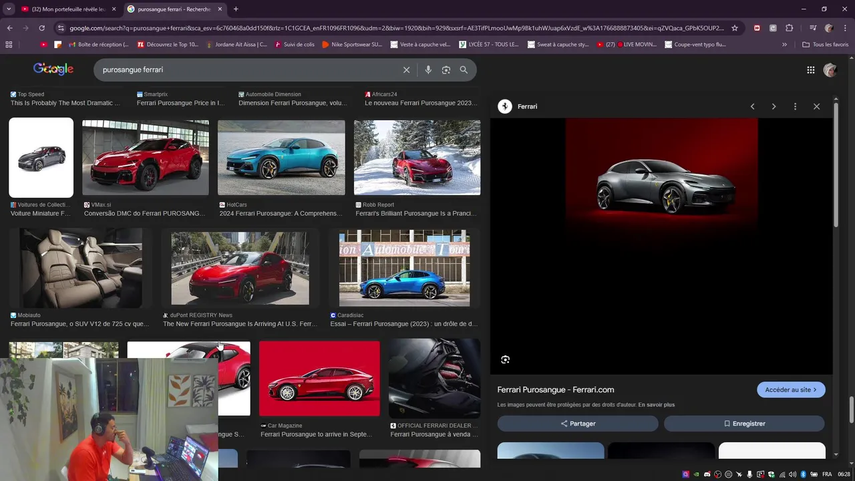
Task: Click Africars24 Le nouveau Ferrari caption
Action: [x=421, y=103]
